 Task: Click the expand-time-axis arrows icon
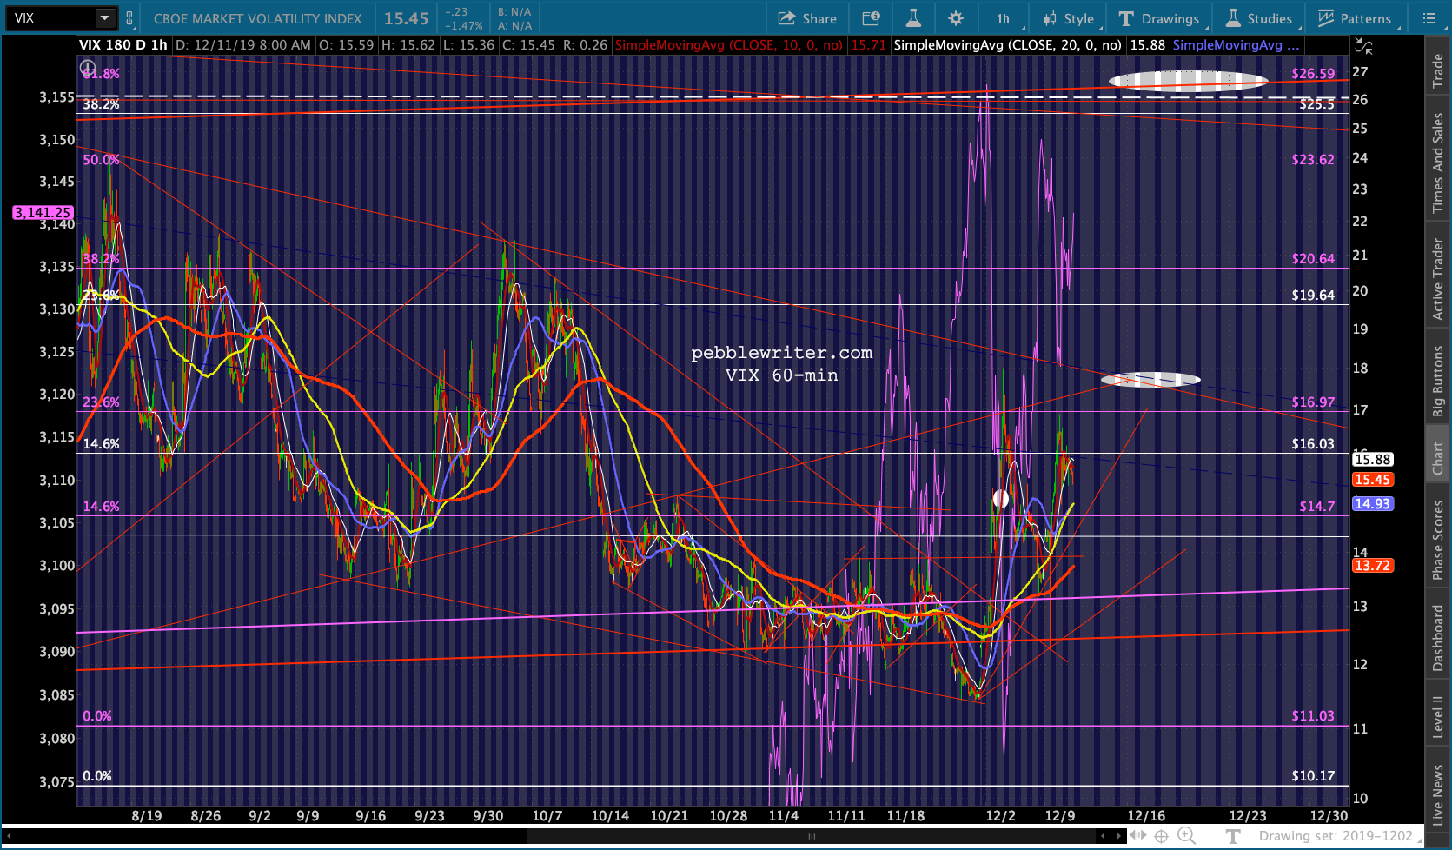[1138, 836]
